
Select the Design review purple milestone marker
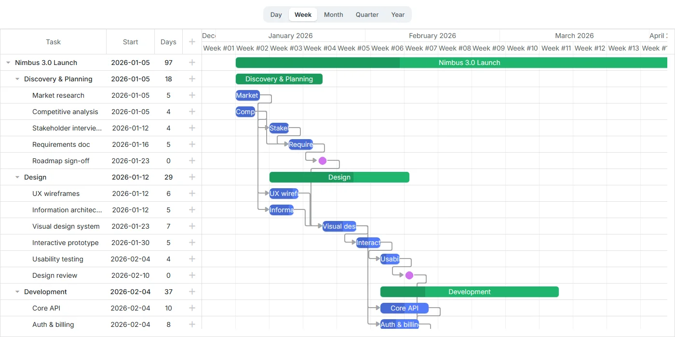click(409, 275)
